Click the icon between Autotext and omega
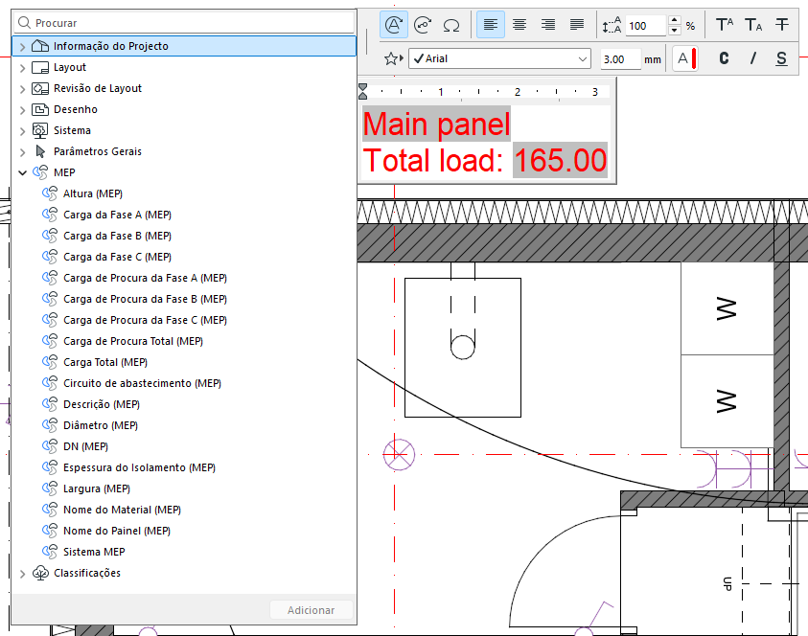Screen dimensions: 808x636 pos(423,25)
